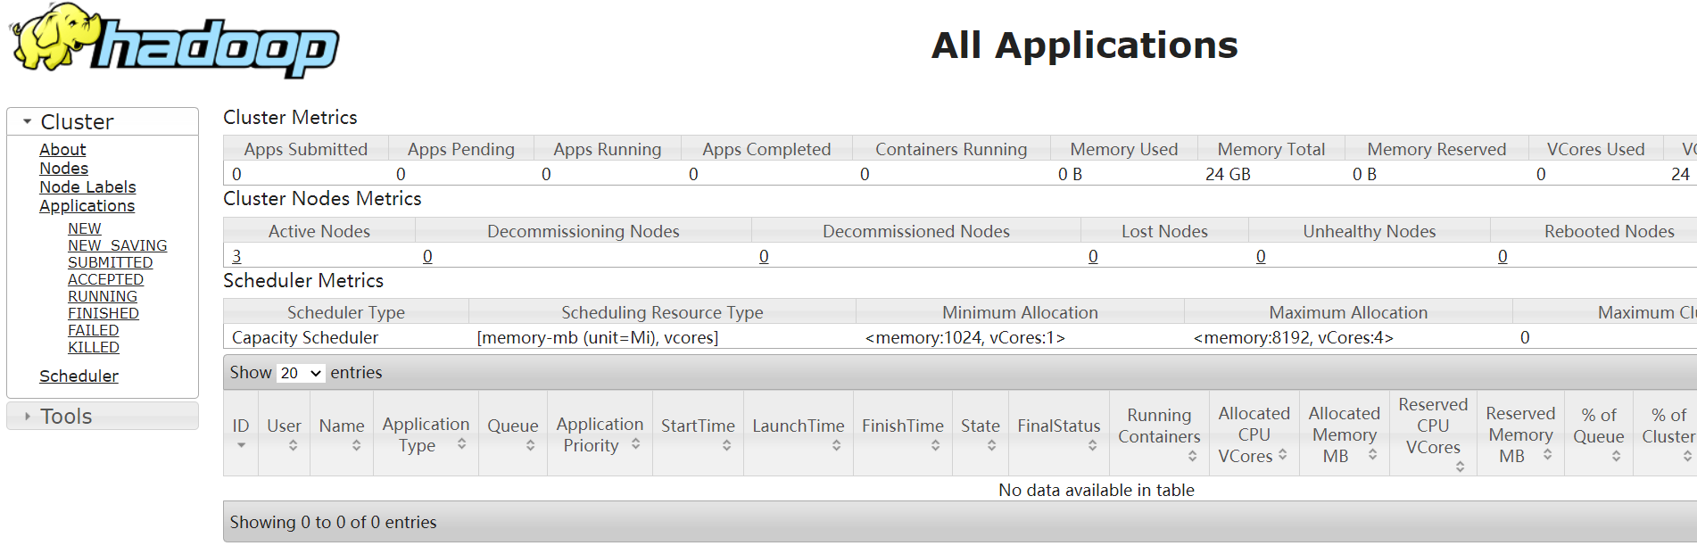The width and height of the screenshot is (1697, 554).
Task: Collapse the Cluster section arrow
Action: tap(28, 121)
